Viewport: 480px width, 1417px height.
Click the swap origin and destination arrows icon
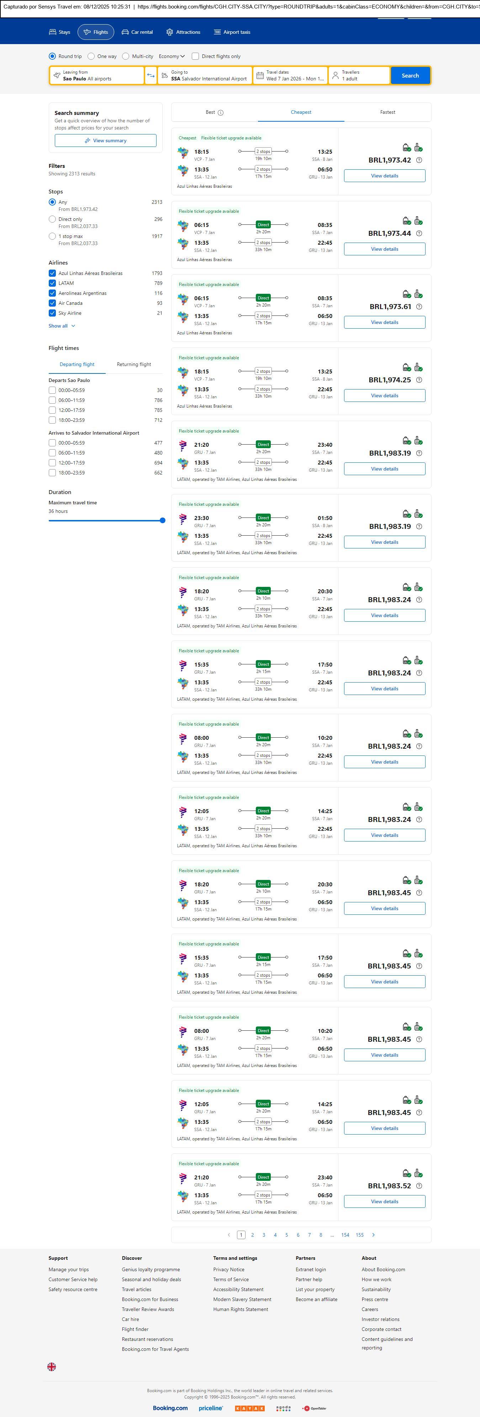click(x=150, y=75)
